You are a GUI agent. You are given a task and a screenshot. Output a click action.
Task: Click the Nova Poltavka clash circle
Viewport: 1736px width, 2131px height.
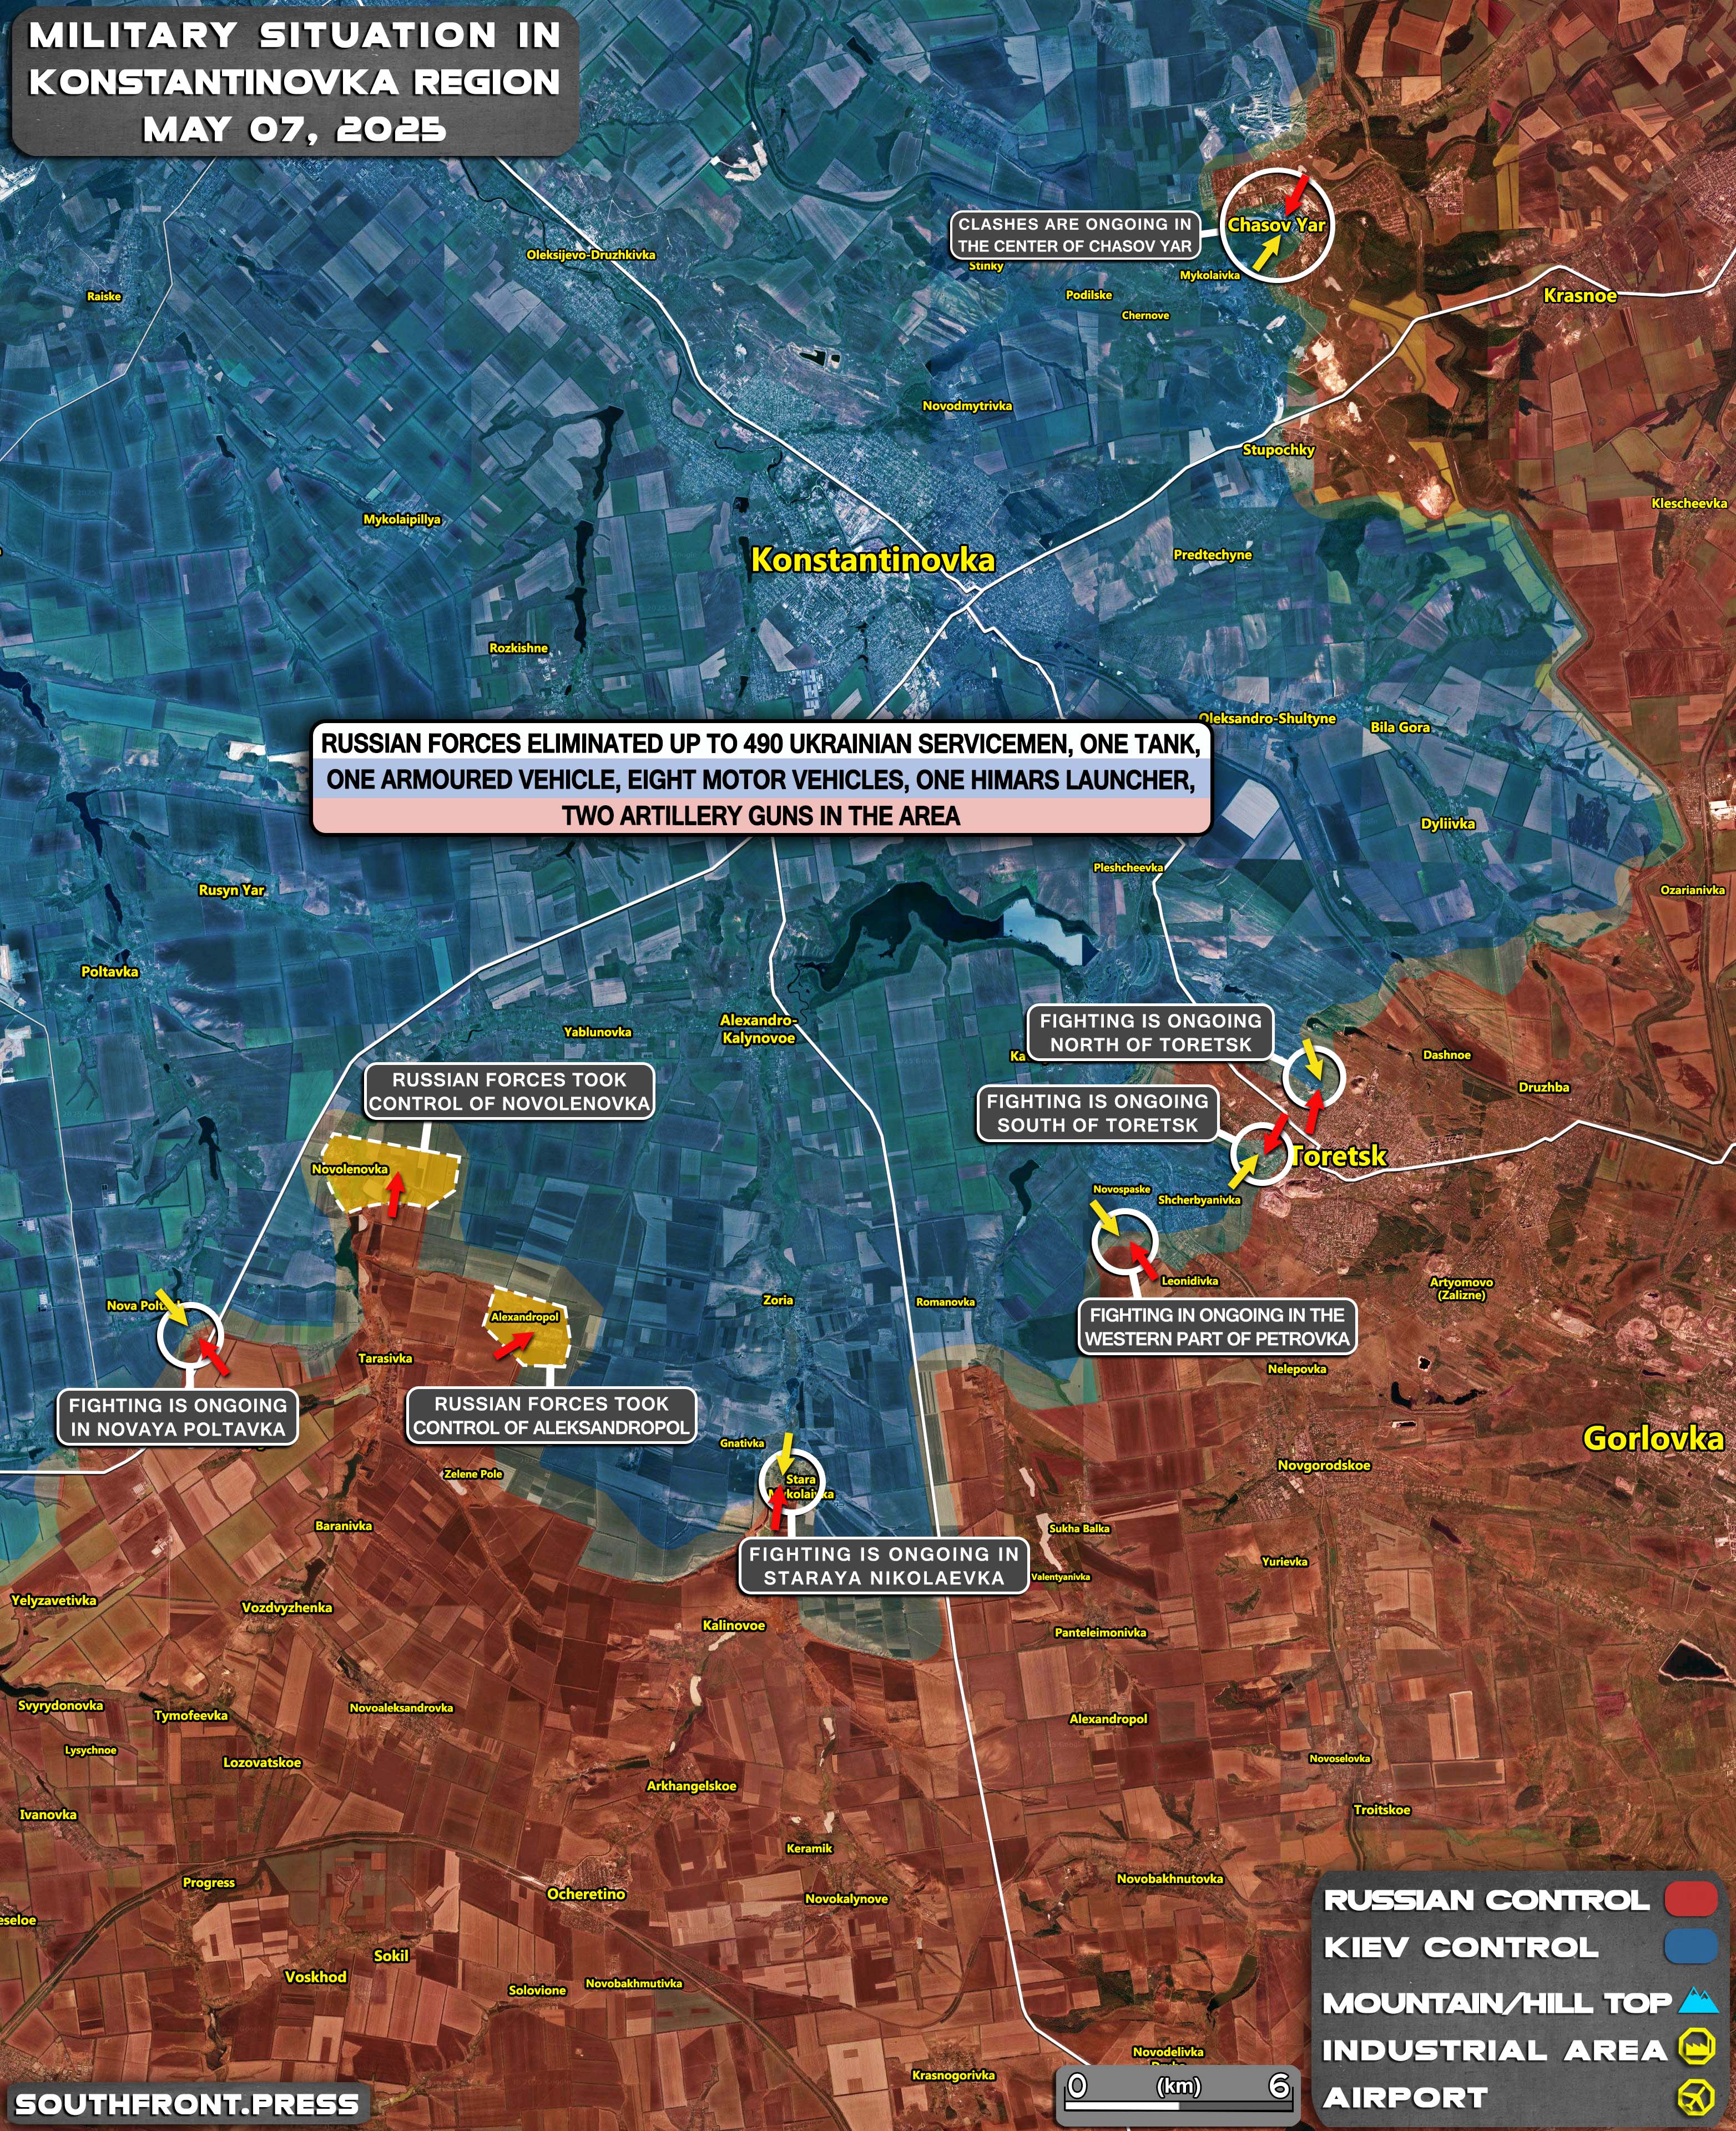[x=189, y=1335]
